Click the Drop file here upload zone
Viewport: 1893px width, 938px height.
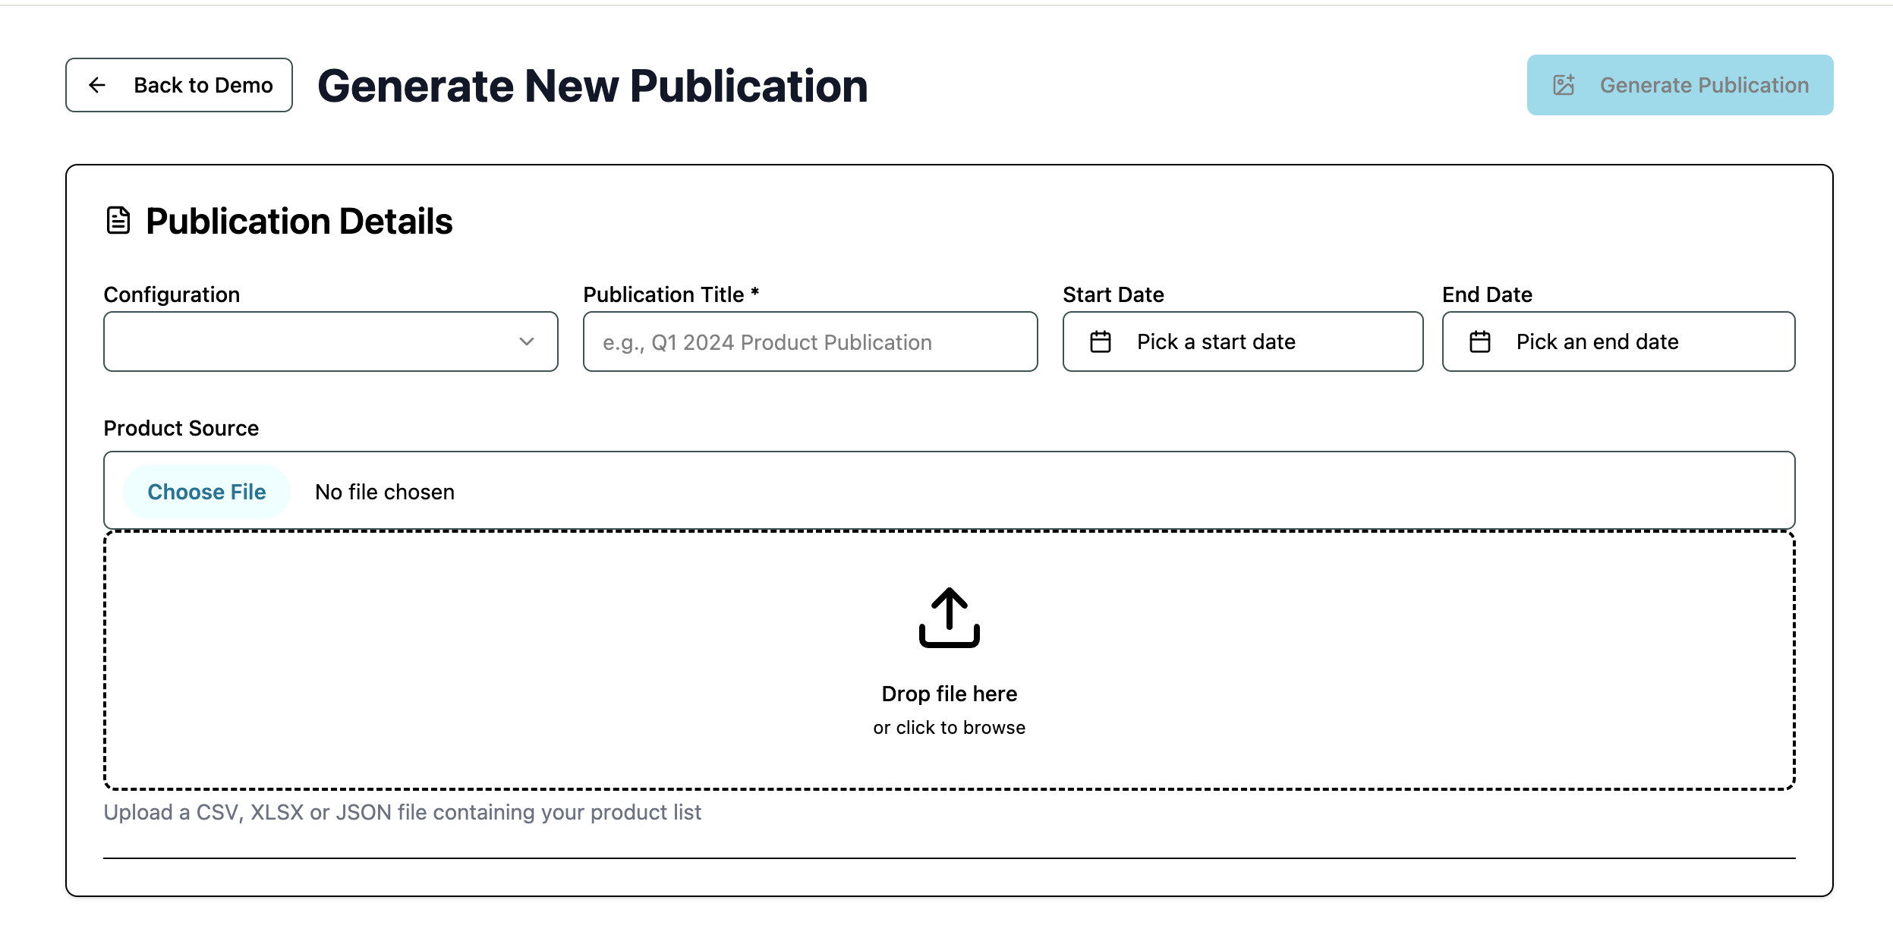(x=949, y=660)
